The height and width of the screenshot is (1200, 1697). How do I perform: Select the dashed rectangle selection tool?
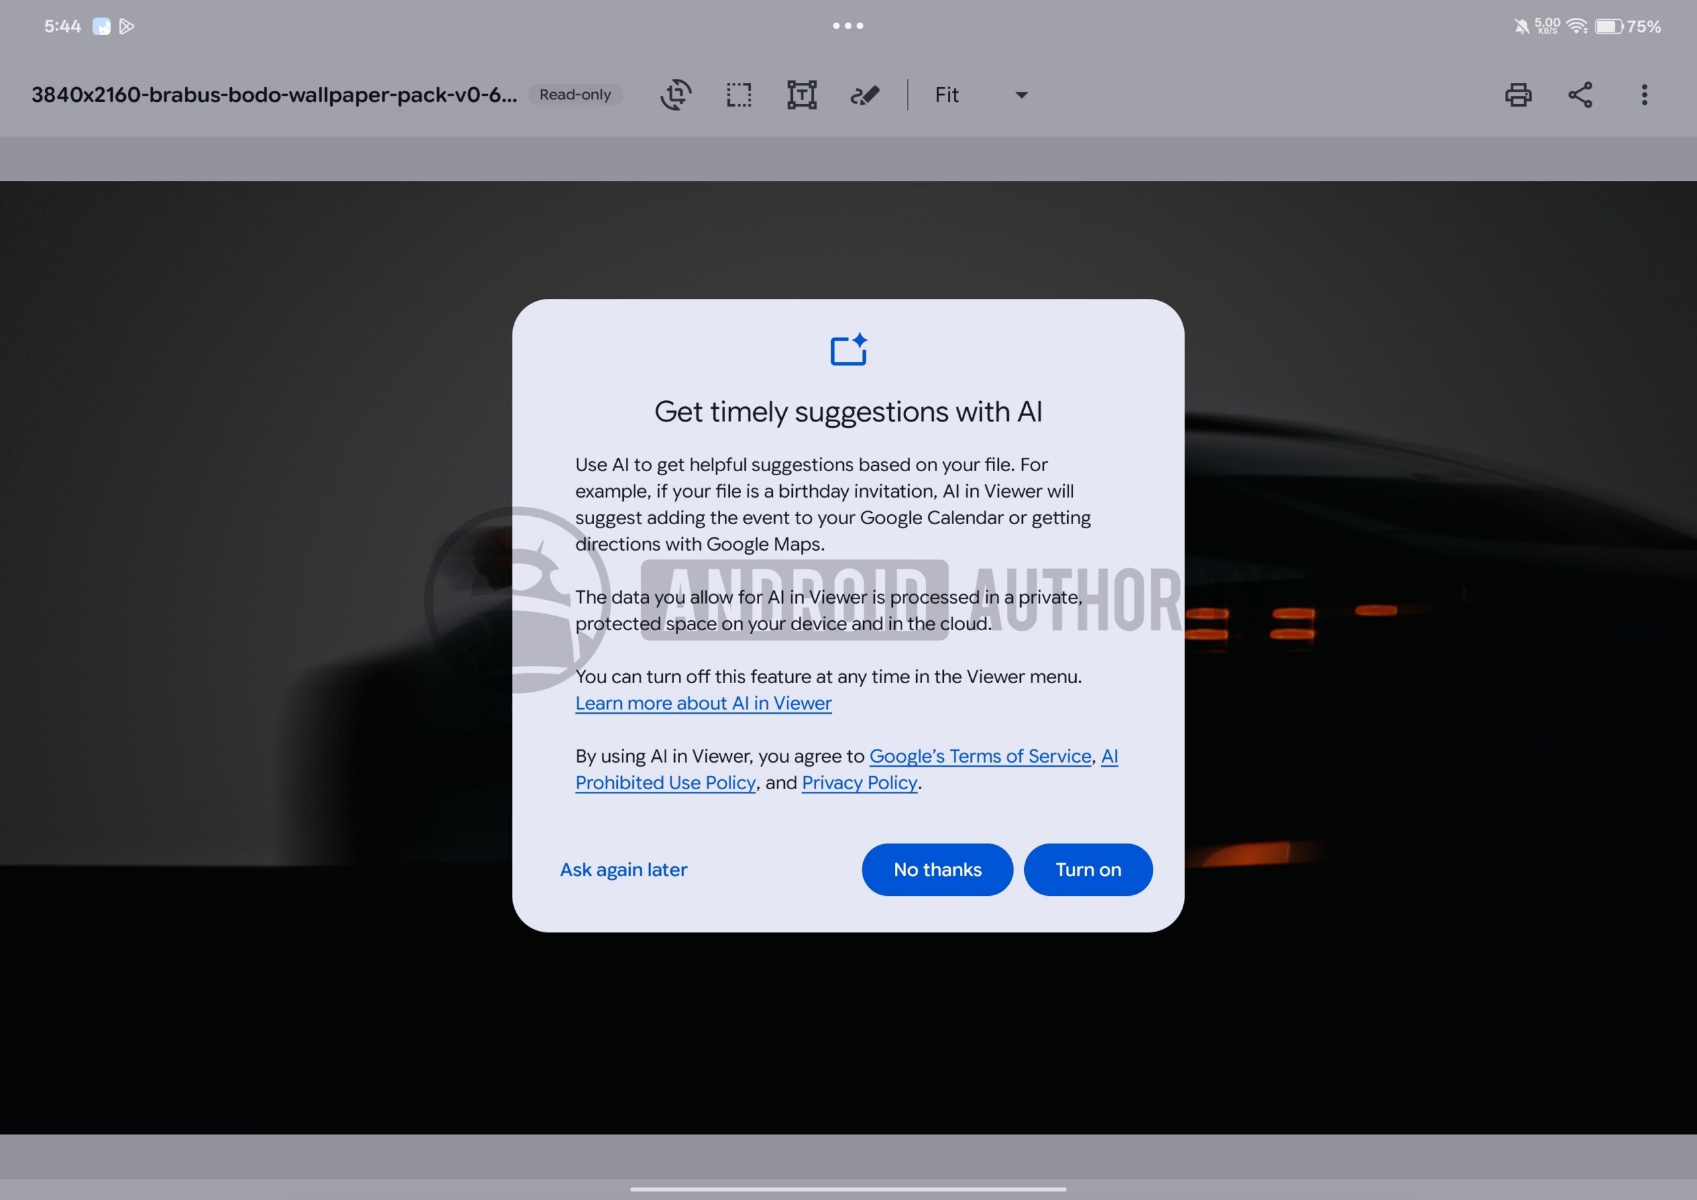(738, 95)
